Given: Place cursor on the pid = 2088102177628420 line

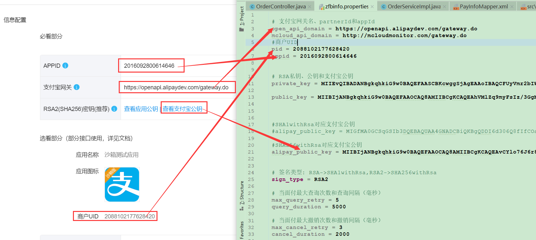Looking at the screenshot, I should pyautogui.click(x=310, y=49).
